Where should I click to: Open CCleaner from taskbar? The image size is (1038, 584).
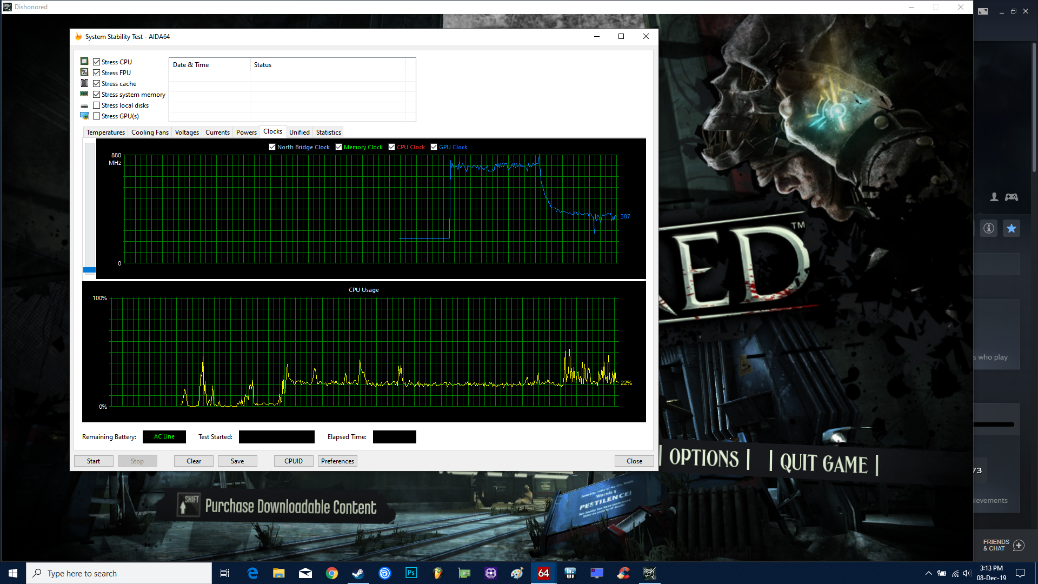coord(623,573)
